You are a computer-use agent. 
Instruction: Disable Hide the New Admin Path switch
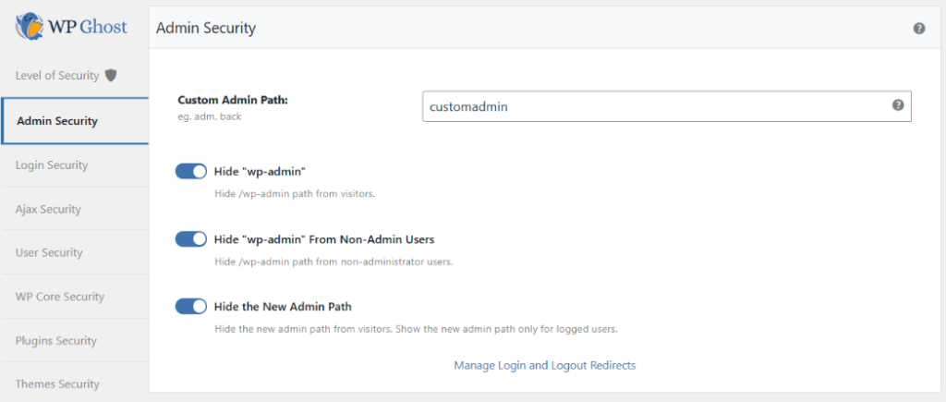tap(191, 307)
